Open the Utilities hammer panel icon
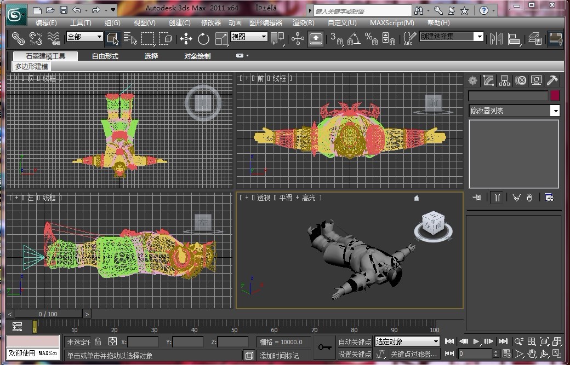 pos(552,81)
